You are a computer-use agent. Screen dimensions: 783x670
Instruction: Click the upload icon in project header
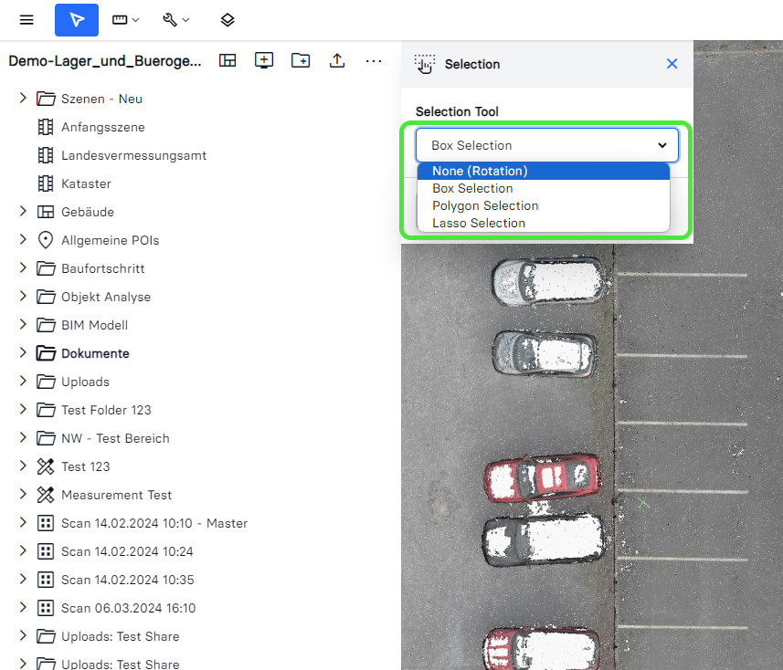pos(337,60)
